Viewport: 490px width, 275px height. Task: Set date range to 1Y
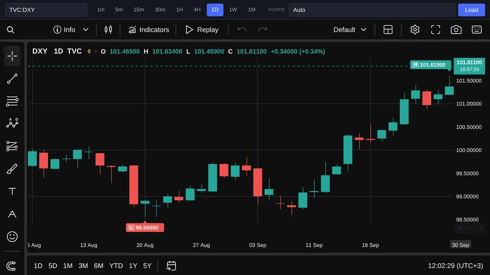(133, 266)
